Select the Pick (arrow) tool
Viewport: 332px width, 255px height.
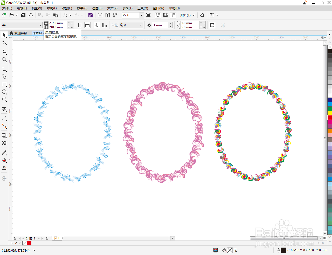pyautogui.click(x=4, y=35)
